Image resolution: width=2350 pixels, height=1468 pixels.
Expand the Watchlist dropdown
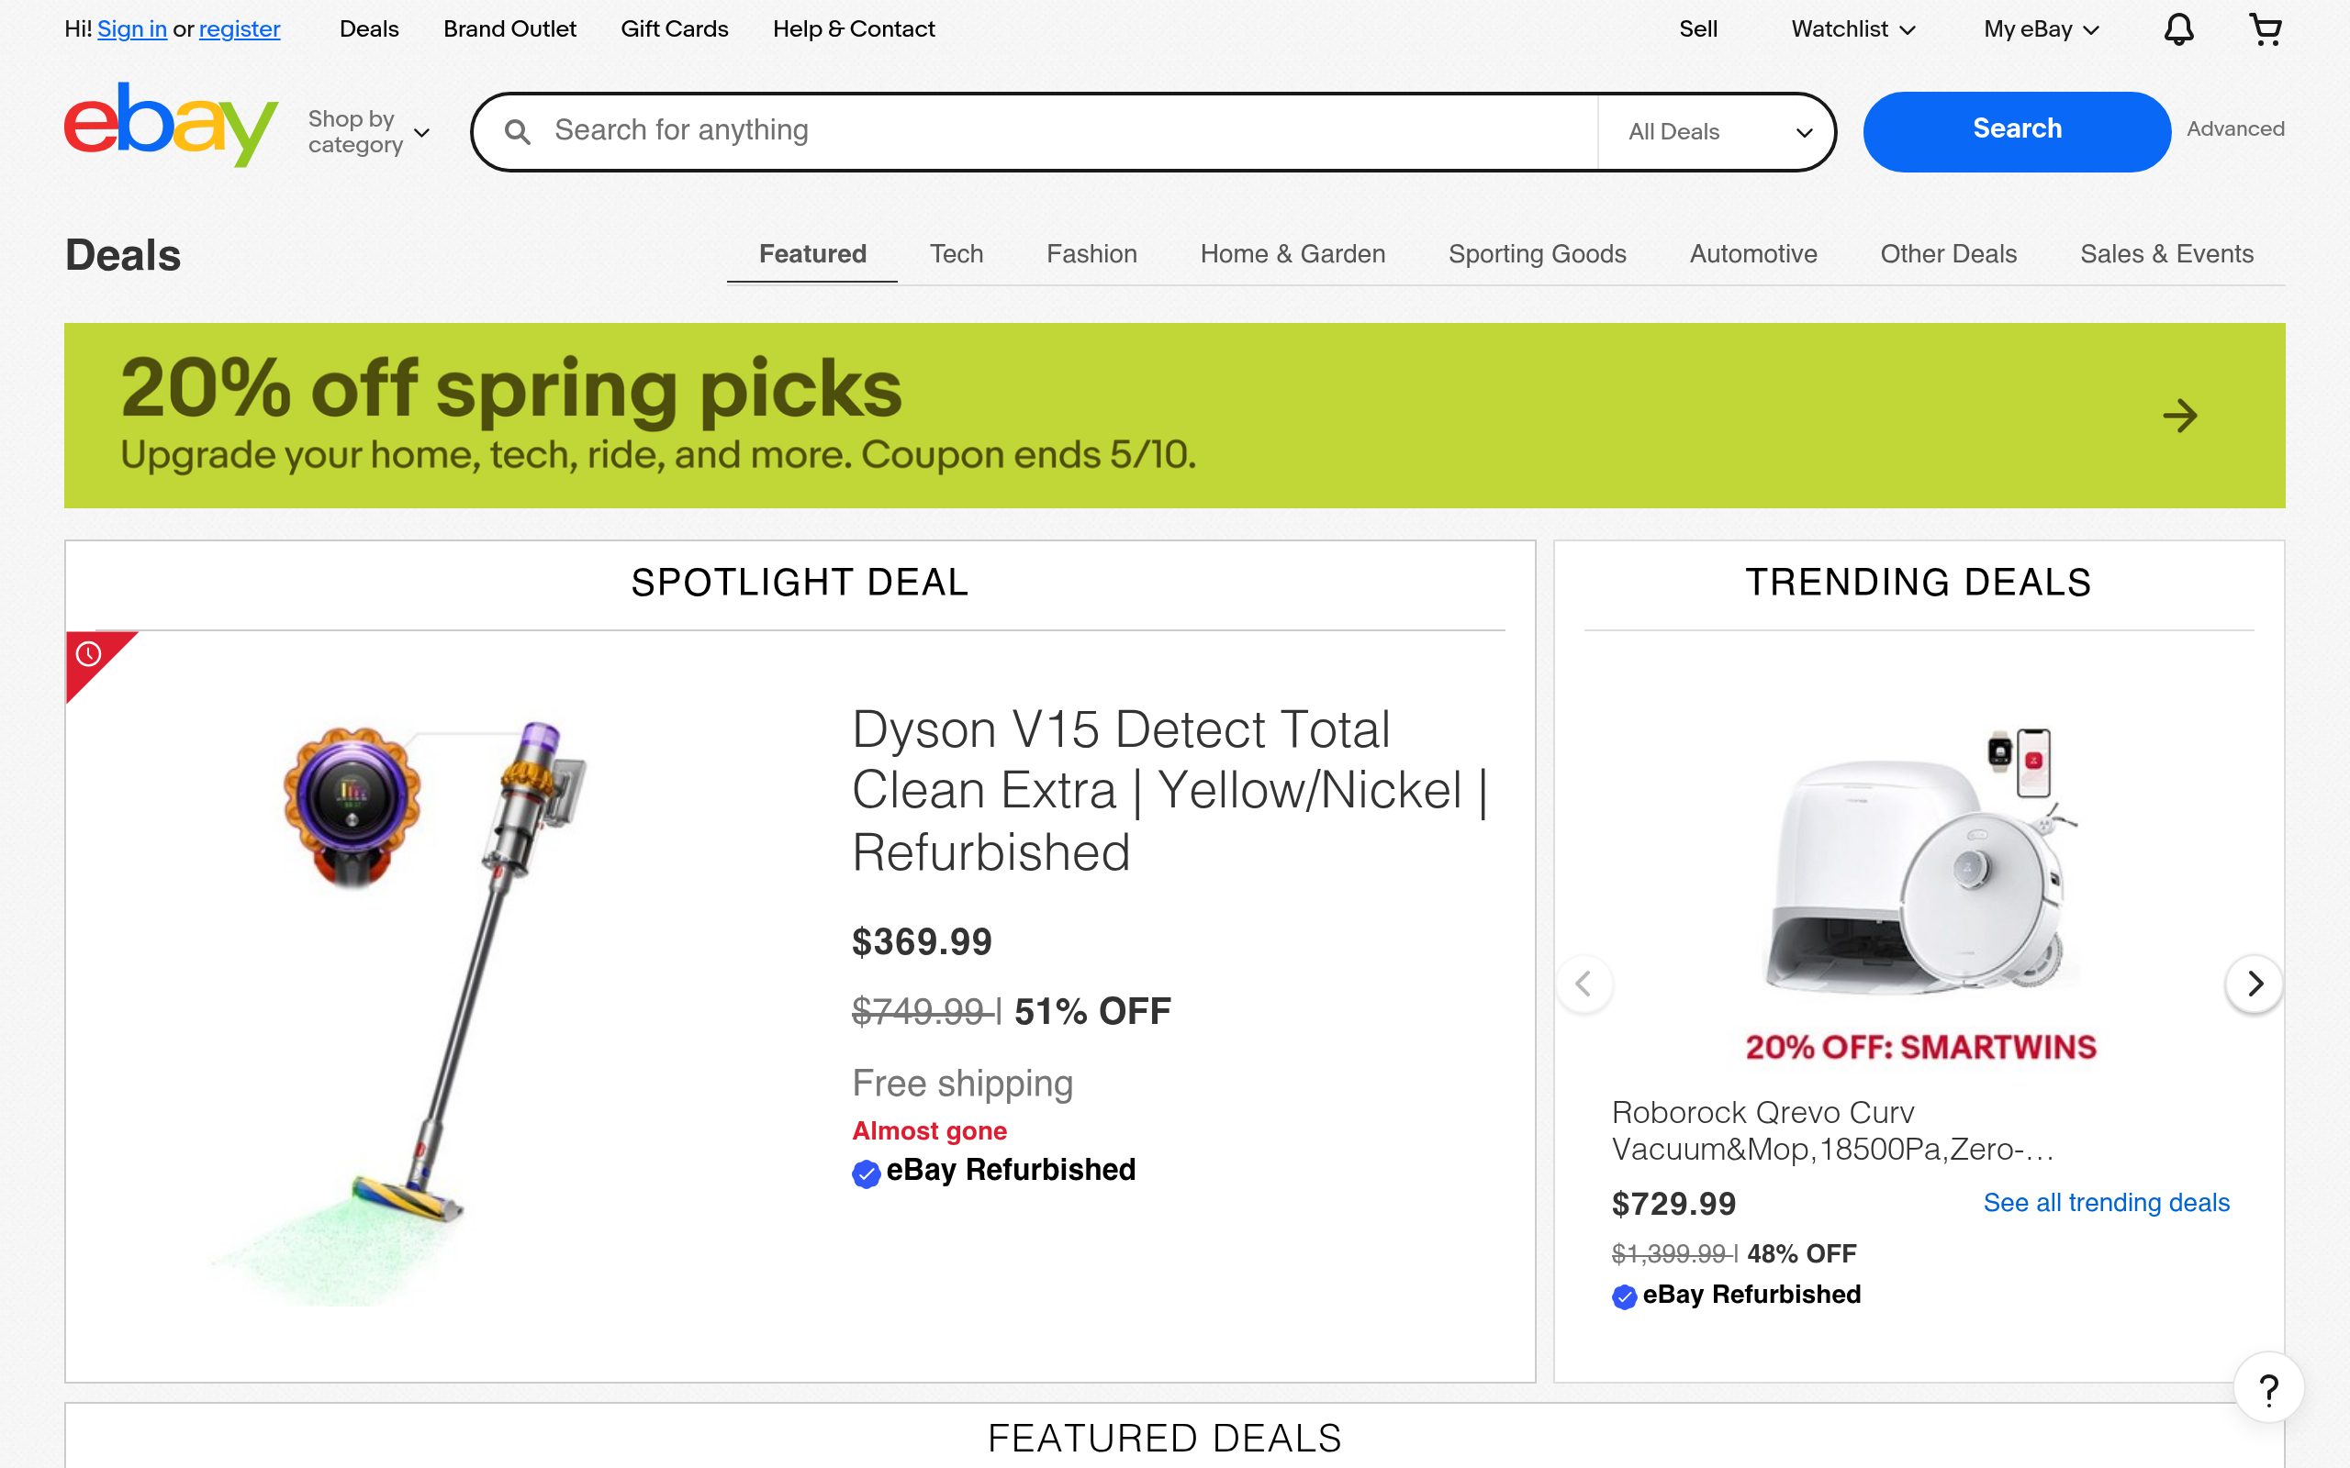1852,29
